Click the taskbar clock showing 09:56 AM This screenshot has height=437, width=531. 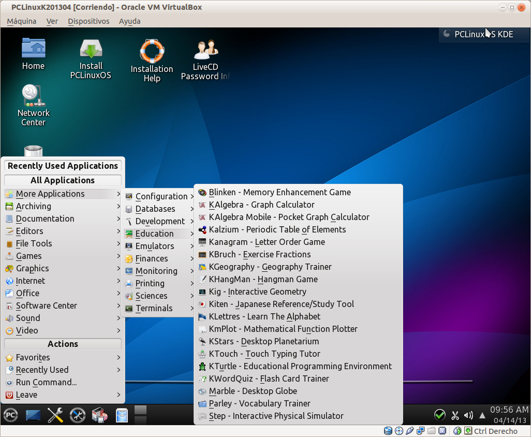coord(509,414)
